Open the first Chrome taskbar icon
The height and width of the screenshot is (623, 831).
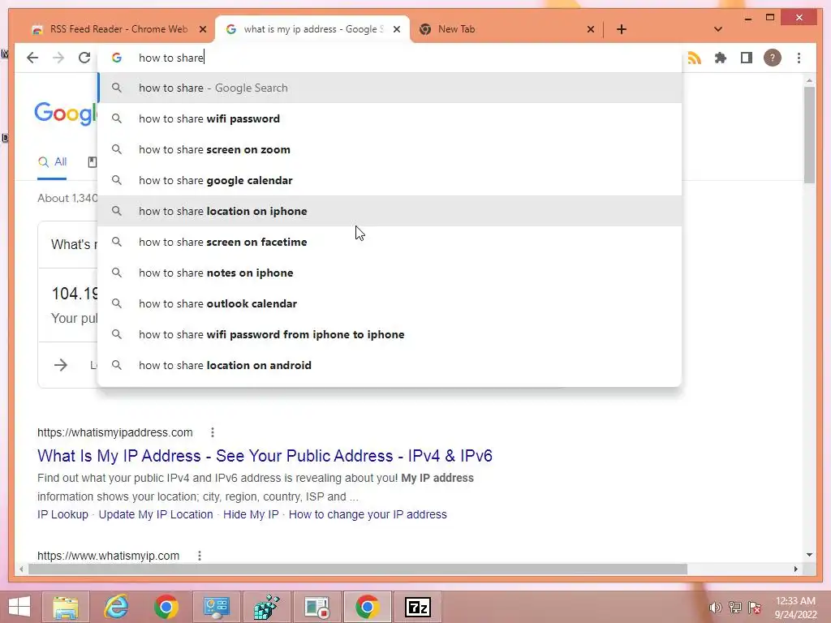tap(166, 607)
